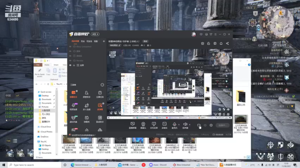Toggle visibility of Naraka source
This screenshot has width=300, height=168.
point(70,60)
